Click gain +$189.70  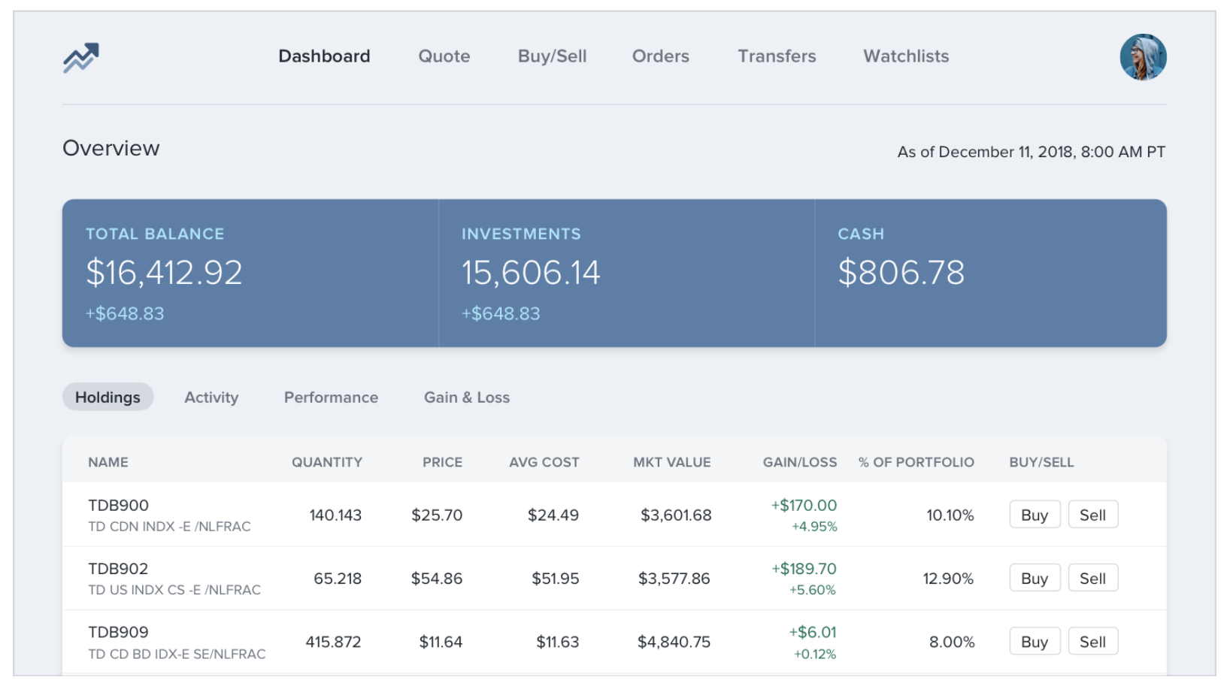(x=804, y=569)
